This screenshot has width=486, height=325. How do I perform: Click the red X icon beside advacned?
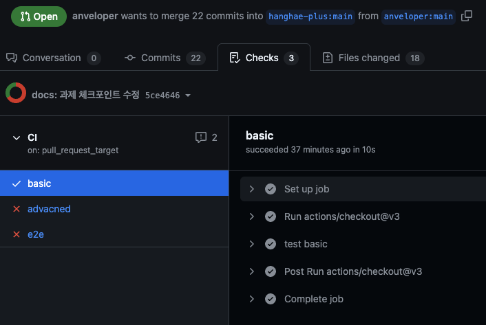tap(17, 209)
